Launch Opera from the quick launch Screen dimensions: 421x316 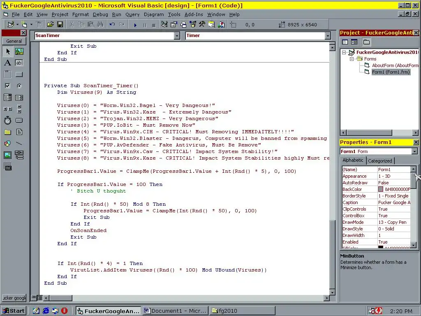pos(65,311)
